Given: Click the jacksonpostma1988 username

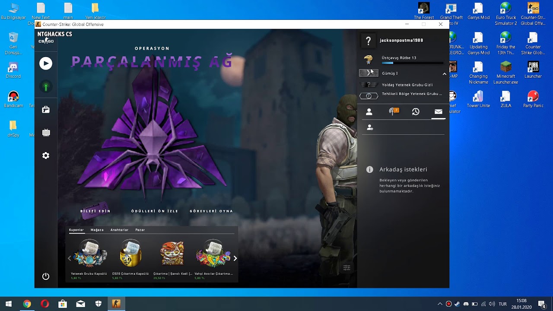Looking at the screenshot, I should (401, 40).
